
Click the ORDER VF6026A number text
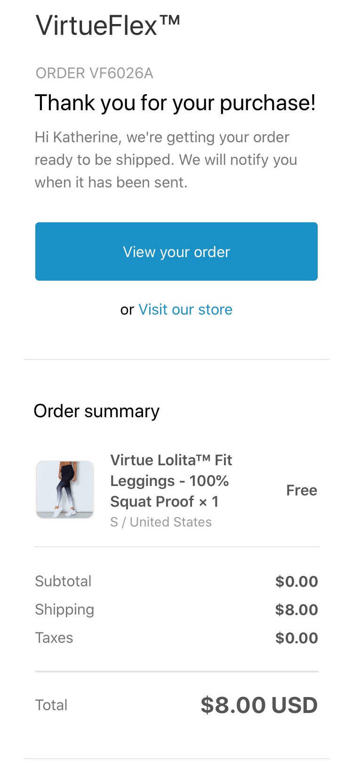pos(94,73)
